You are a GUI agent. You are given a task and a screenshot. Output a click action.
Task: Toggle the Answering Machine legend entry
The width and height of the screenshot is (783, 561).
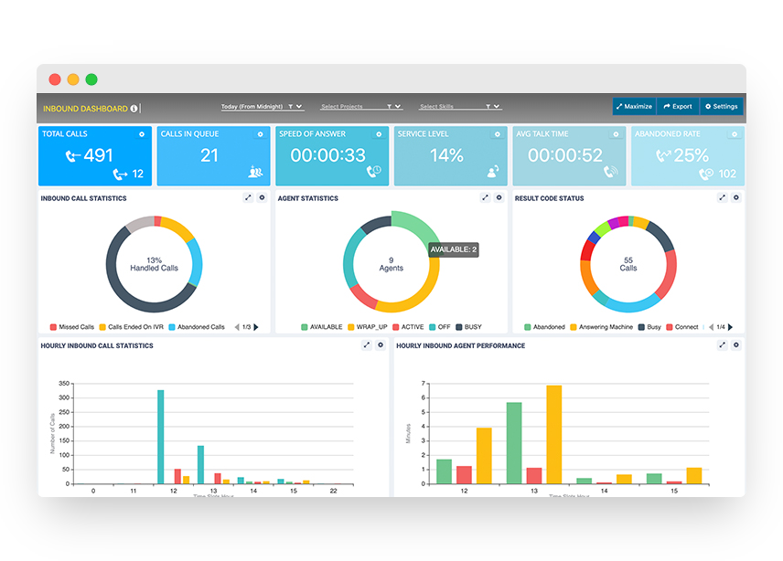pyautogui.click(x=601, y=327)
